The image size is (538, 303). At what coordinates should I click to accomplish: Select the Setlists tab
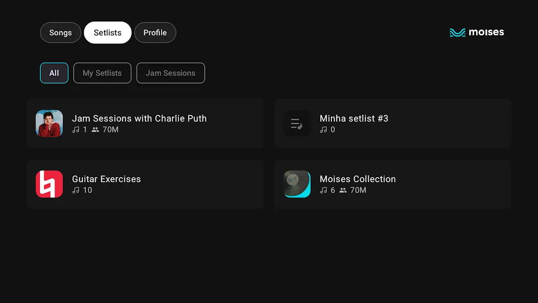(x=107, y=33)
